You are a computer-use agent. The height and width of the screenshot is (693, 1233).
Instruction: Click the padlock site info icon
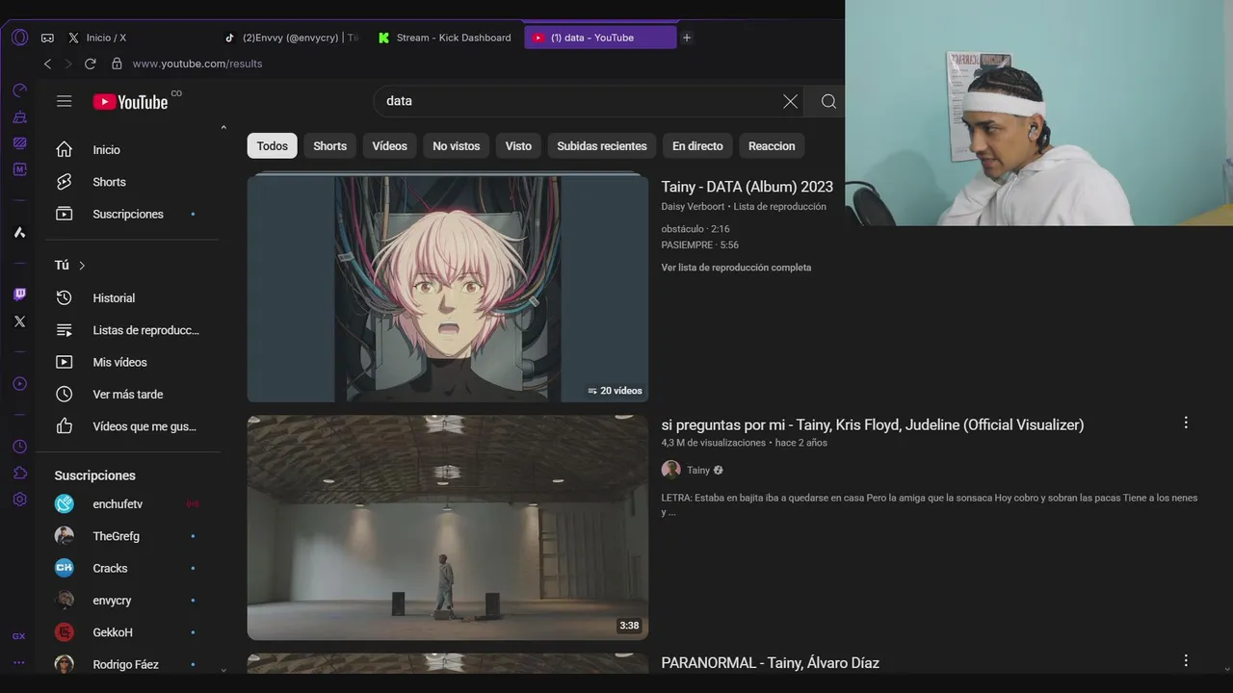point(117,64)
